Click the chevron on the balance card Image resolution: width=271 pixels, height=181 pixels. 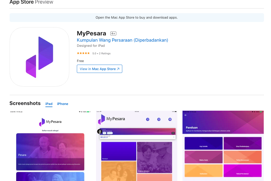pyautogui.click(x=174, y=137)
